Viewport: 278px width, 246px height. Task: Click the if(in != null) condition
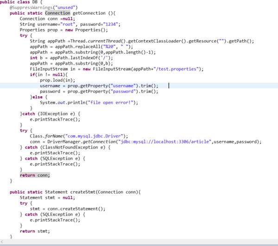tap(49, 75)
